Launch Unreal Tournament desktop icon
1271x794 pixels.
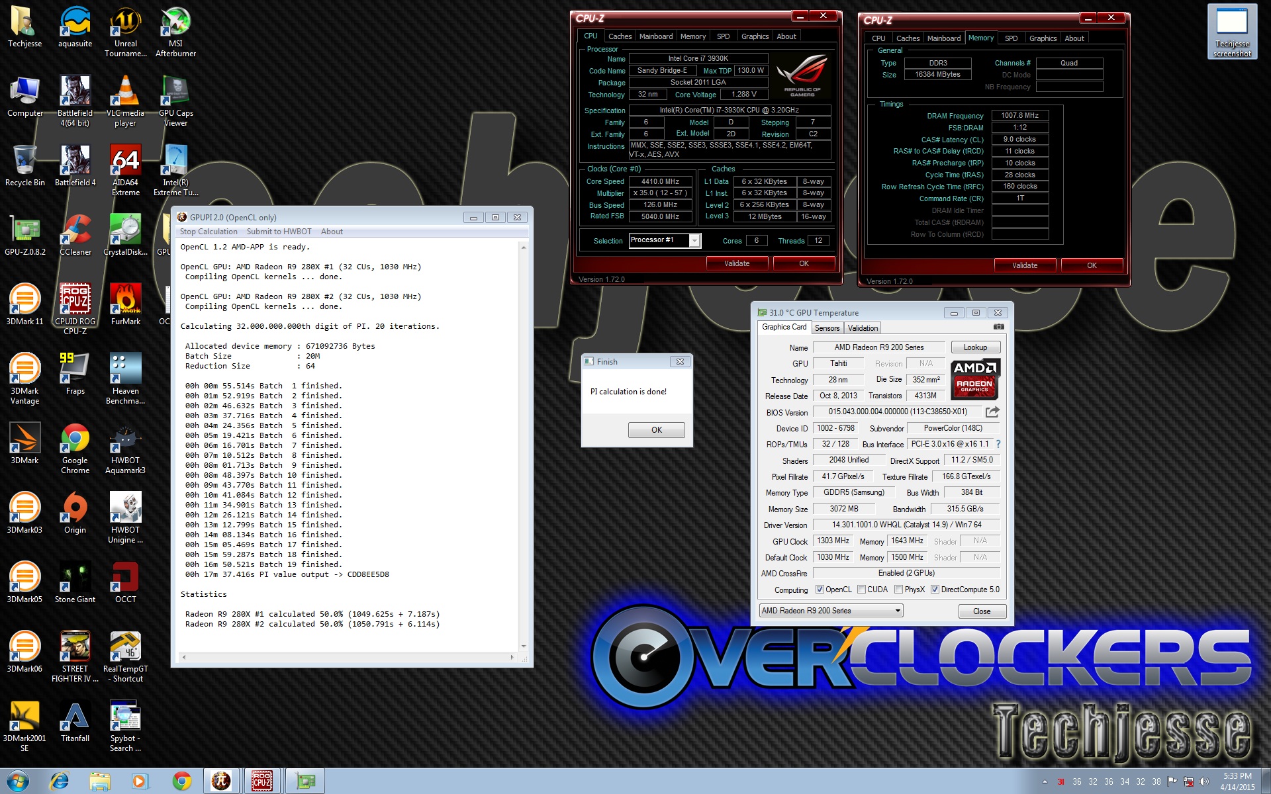(x=125, y=32)
